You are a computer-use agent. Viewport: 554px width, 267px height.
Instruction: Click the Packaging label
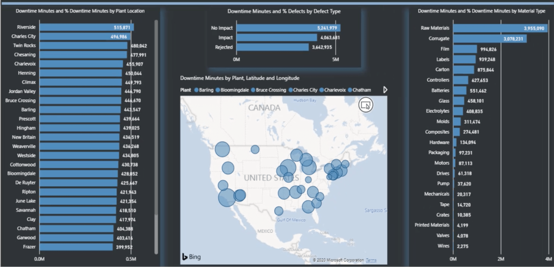pyautogui.click(x=439, y=152)
